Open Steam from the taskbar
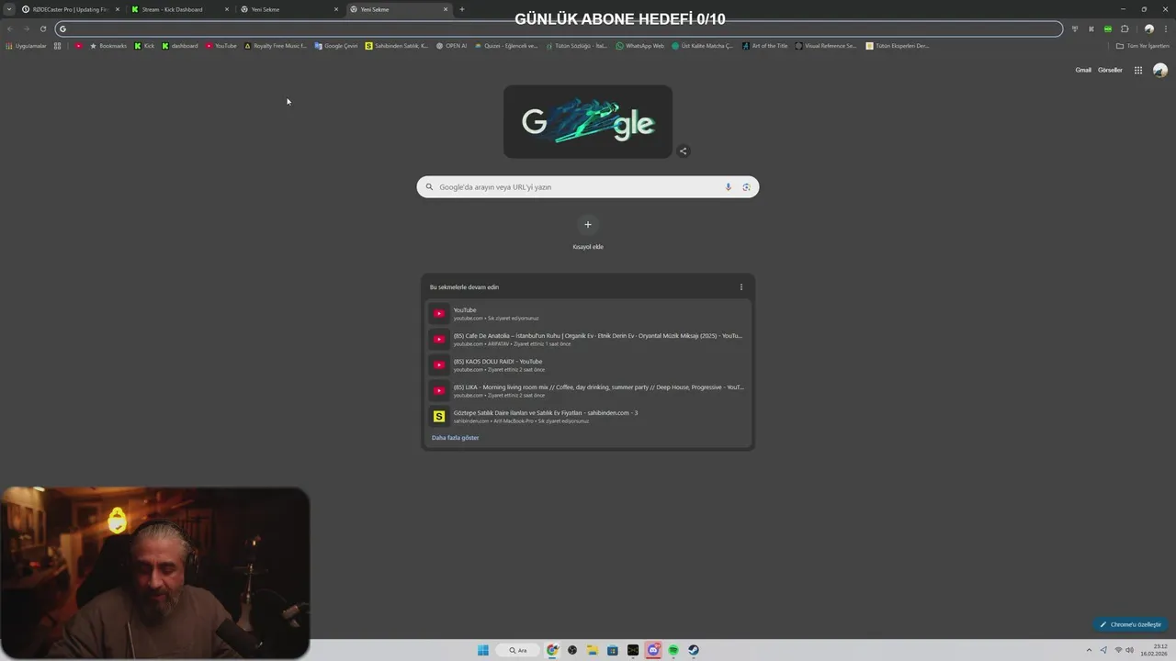The width and height of the screenshot is (1176, 661). point(694,650)
